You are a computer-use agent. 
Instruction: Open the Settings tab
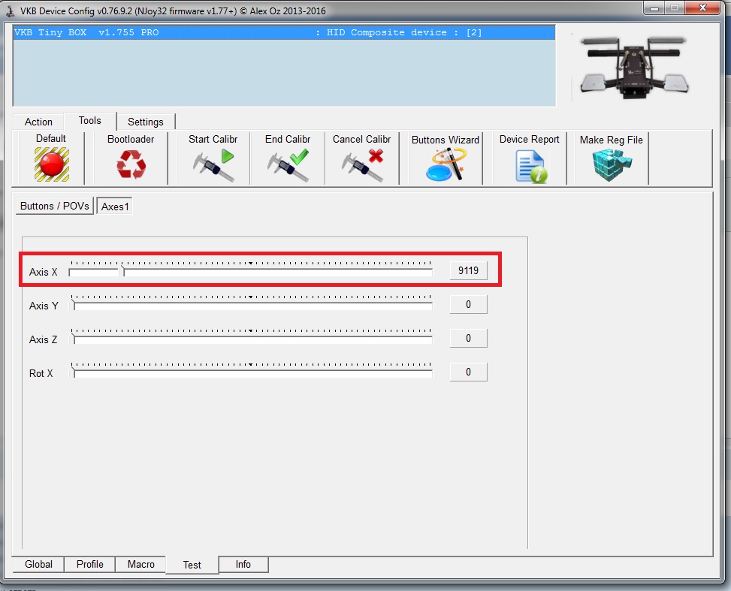click(145, 122)
